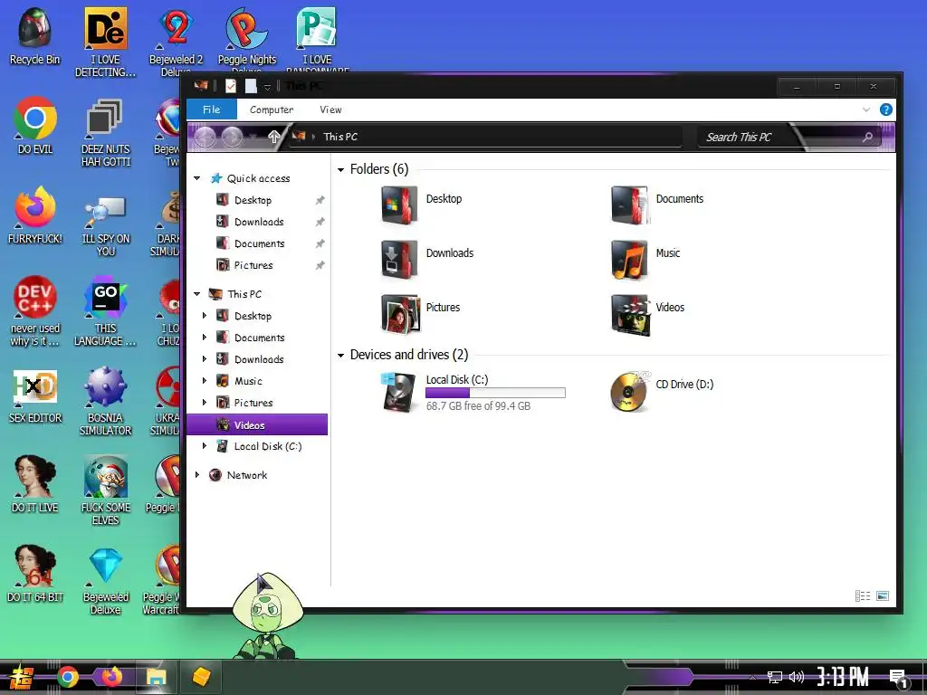Open the Desktop folder in Folders section
Image resolution: width=927 pixels, height=695 pixels.
(422, 205)
